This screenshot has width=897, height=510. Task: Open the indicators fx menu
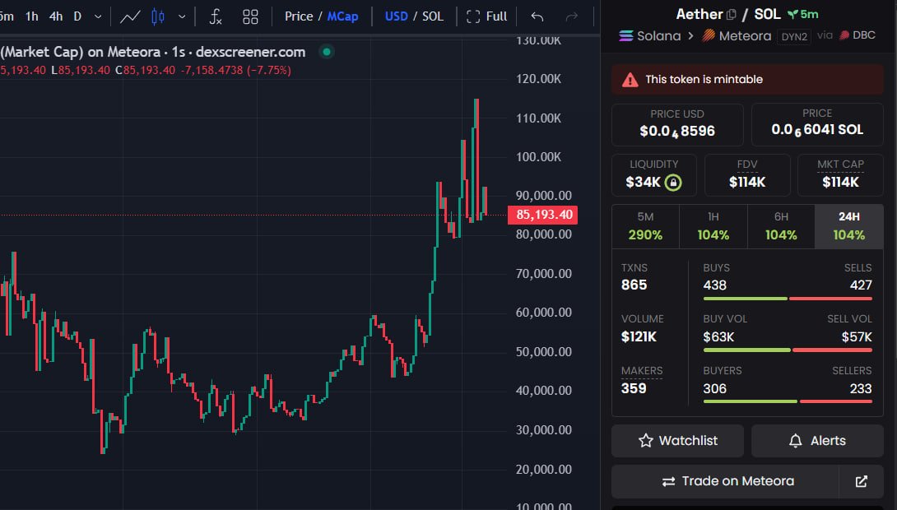click(x=215, y=16)
